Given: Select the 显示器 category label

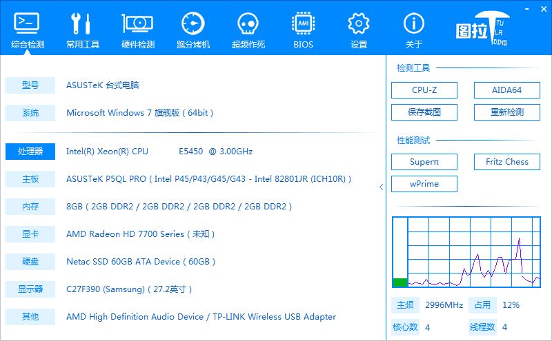Looking at the screenshot, I should click(30, 289).
